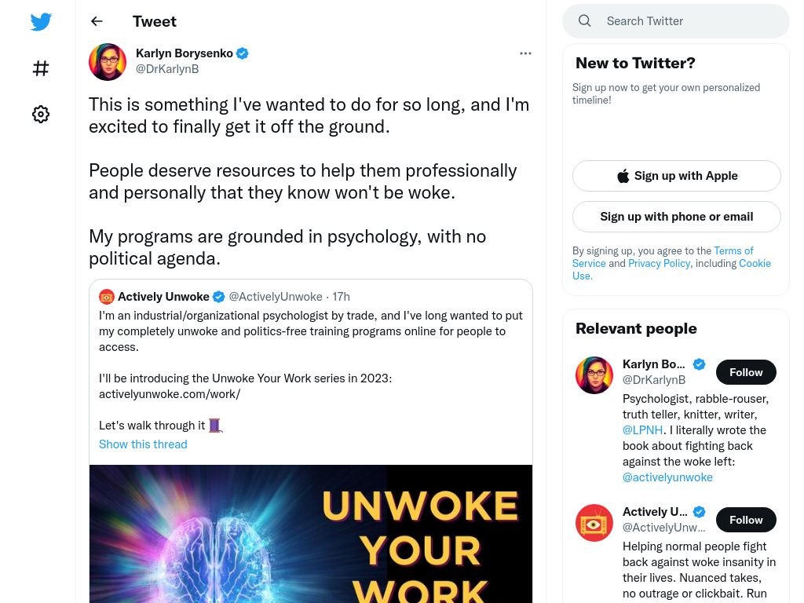Open the Privacy Policy link
This screenshot has height=603, width=804.
[x=659, y=263]
